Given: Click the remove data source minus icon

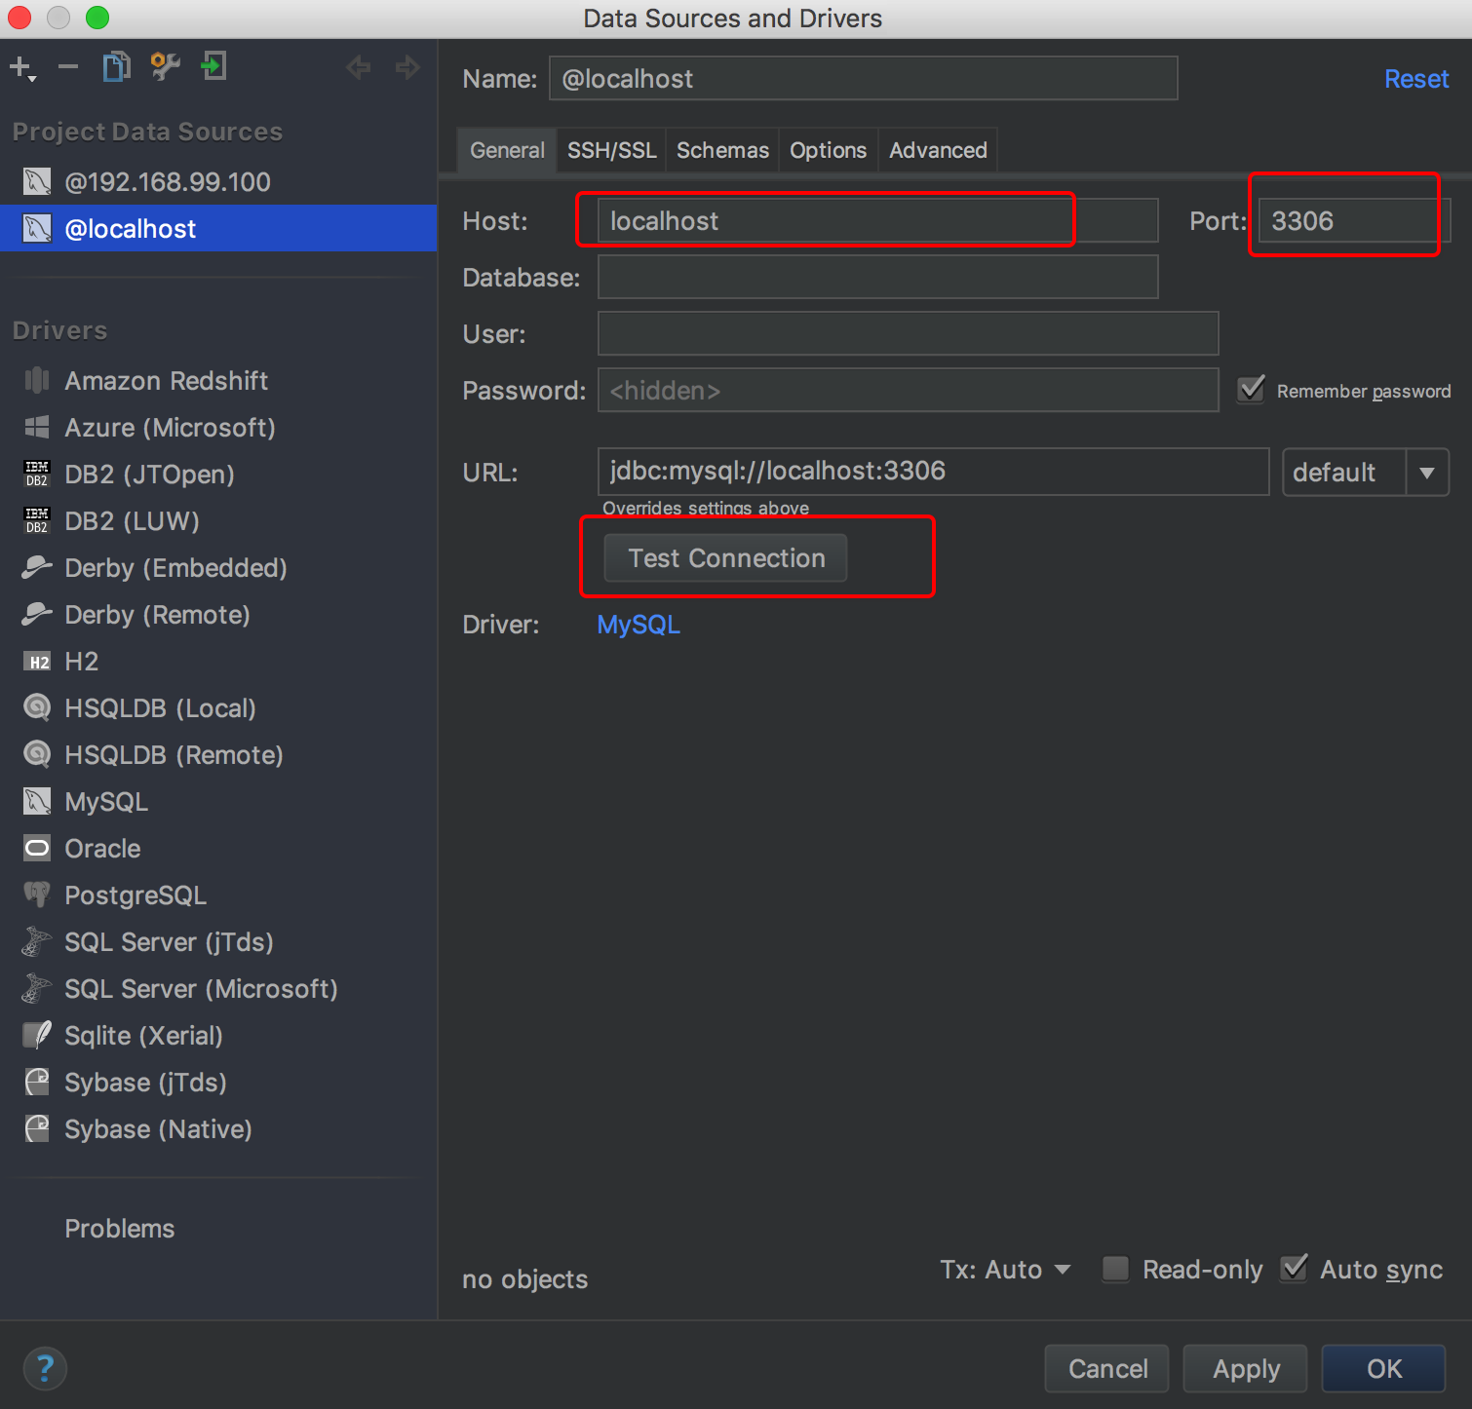Looking at the screenshot, I should [x=68, y=67].
